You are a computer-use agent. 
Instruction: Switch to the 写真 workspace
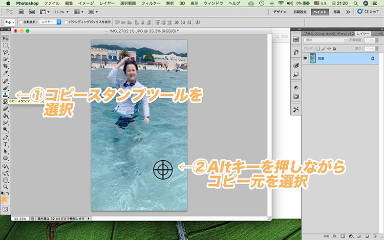tap(337, 12)
